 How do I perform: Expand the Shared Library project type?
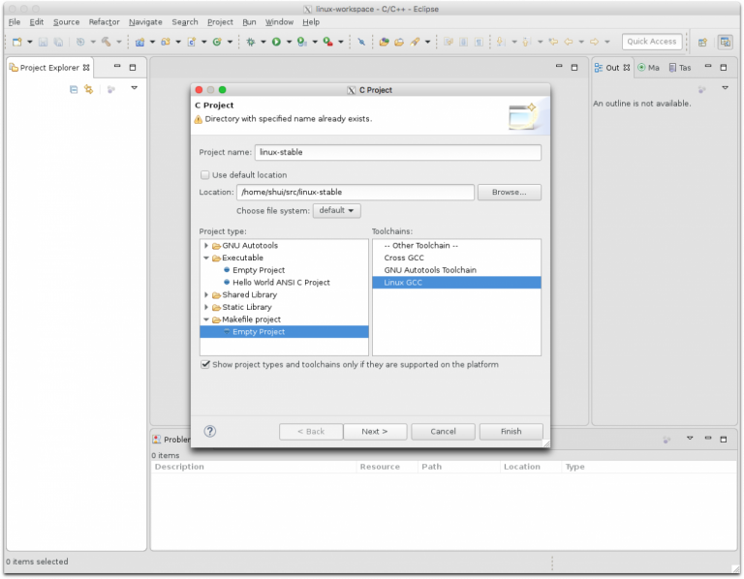[x=206, y=295]
